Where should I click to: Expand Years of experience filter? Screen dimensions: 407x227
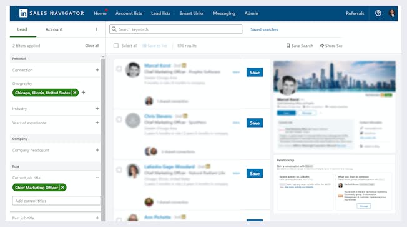[x=97, y=122]
